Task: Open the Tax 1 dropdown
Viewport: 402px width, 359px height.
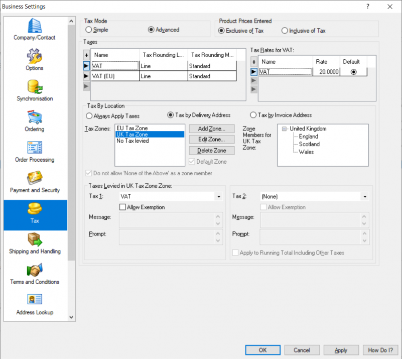Action: (x=218, y=197)
